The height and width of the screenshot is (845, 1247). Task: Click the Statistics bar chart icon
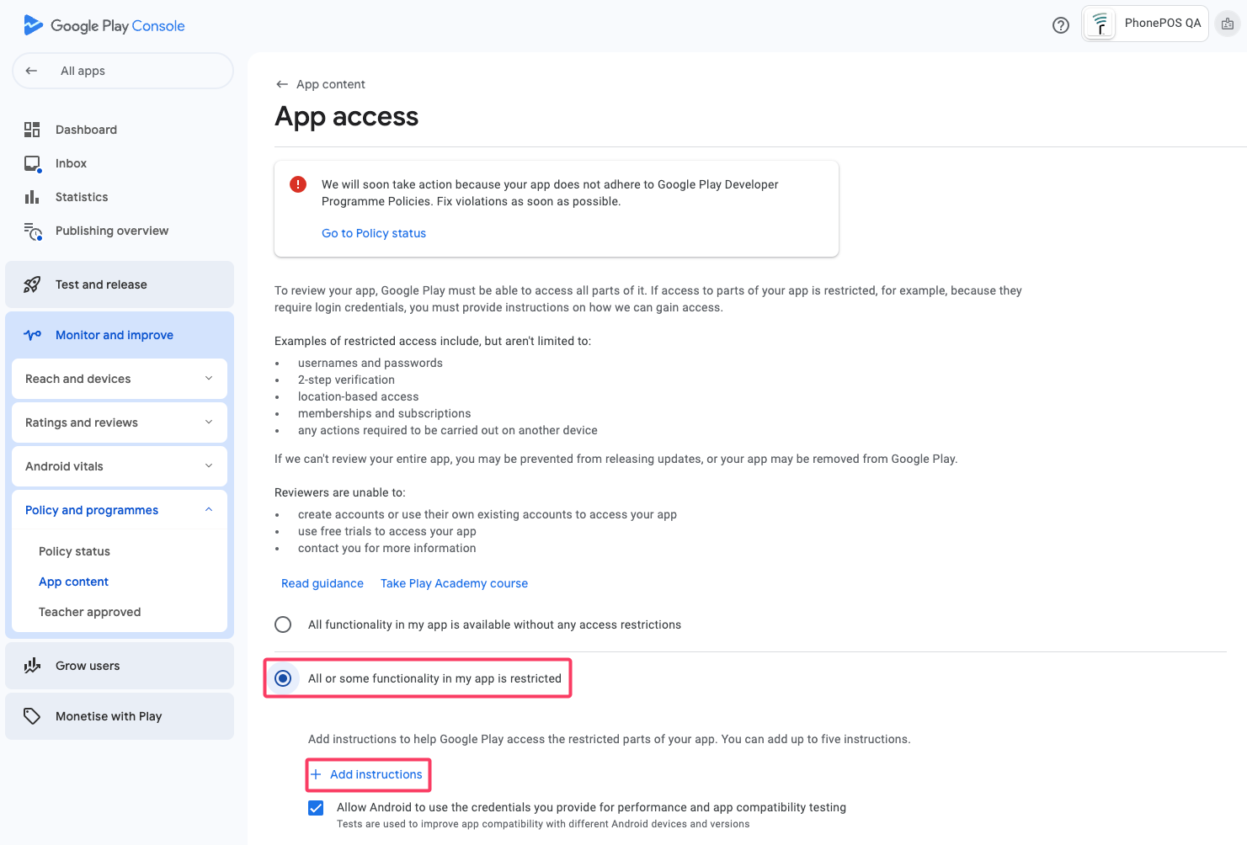[x=32, y=197]
